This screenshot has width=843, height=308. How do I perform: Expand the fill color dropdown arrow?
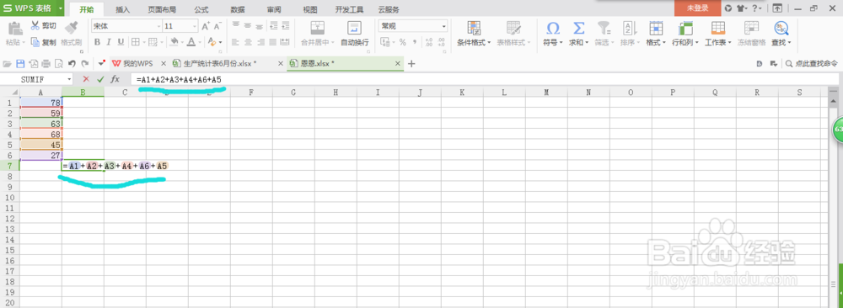pos(182,42)
